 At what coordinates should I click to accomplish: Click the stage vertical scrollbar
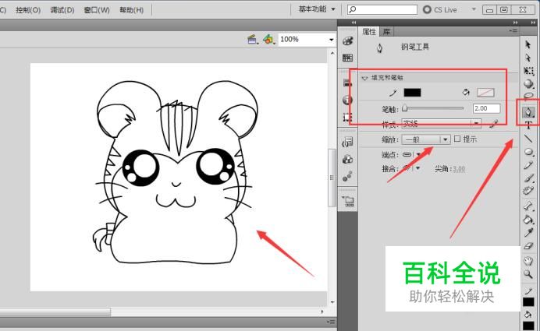[332, 176]
